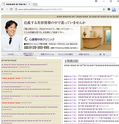This screenshot has width=119, height=124.
Task: Click the clinic reception desk photo
Action: coord(96,38)
